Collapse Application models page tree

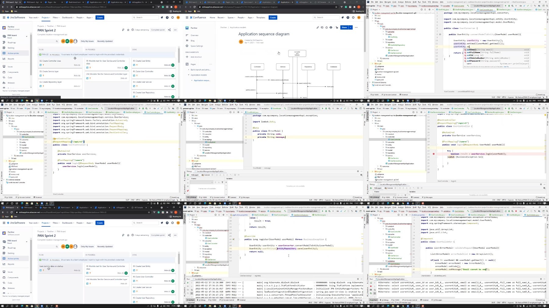pos(189,75)
